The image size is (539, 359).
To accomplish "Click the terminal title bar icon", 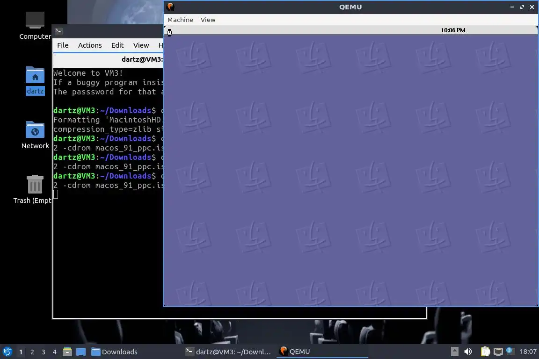I will click(x=58, y=31).
